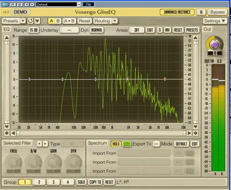This screenshot has height=190, width=231.
Task: Select state A
Action: [x=51, y=21]
